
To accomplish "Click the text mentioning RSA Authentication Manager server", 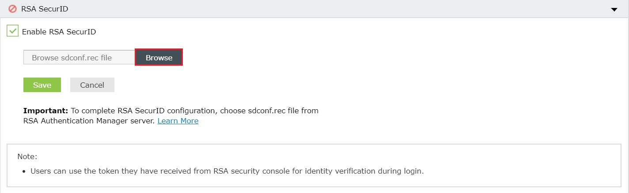I will point(88,121).
